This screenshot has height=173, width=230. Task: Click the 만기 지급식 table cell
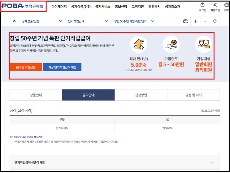[x=62, y=128]
